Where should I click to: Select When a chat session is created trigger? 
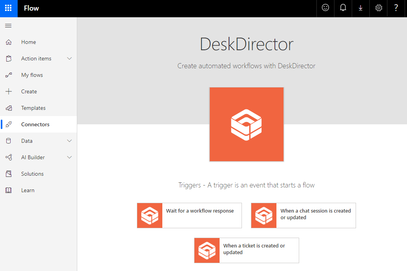[x=303, y=215]
